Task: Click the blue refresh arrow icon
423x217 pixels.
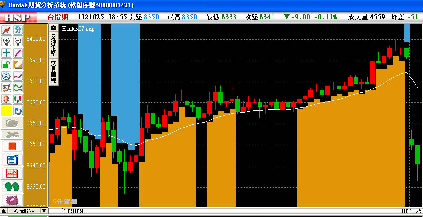Action: (18, 111)
